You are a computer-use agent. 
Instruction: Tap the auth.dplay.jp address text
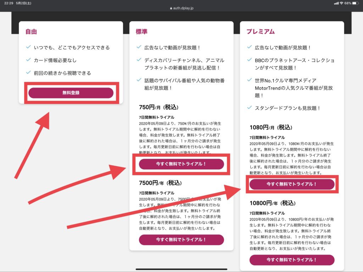pyautogui.click(x=183, y=8)
